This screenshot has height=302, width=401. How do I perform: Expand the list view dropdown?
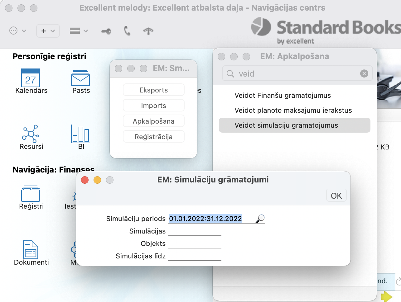pos(79,31)
